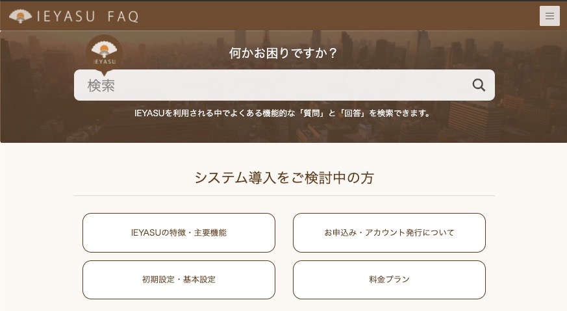
Task: Click the 何かお困りですか？ heading
Action: click(x=283, y=53)
